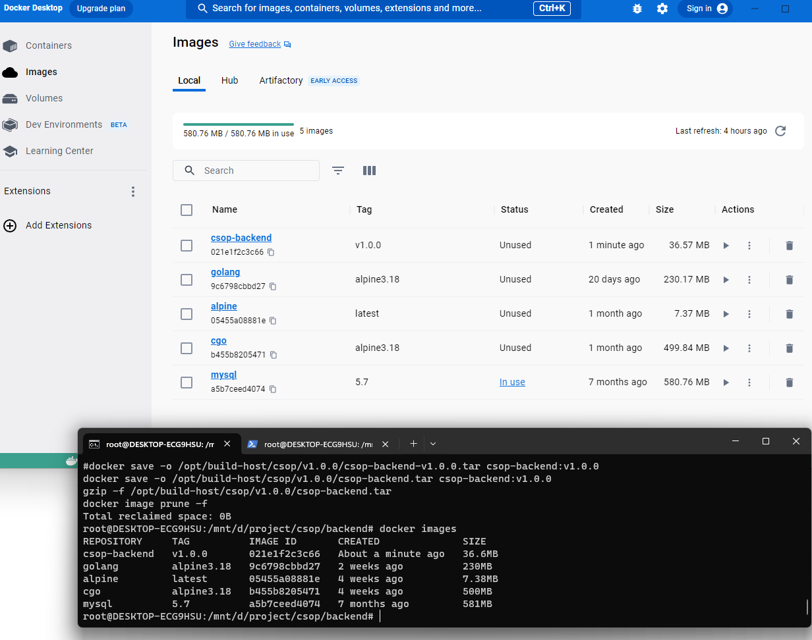
Task: Copy csop-backend image ID 021e1f2c3c66
Action: point(271,252)
